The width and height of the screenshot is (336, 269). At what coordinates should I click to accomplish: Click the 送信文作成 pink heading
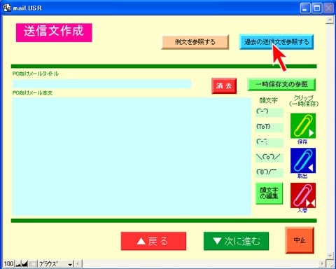[x=54, y=32]
